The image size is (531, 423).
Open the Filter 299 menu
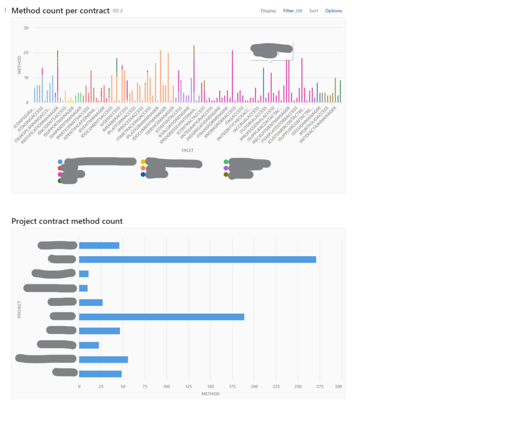tap(292, 11)
